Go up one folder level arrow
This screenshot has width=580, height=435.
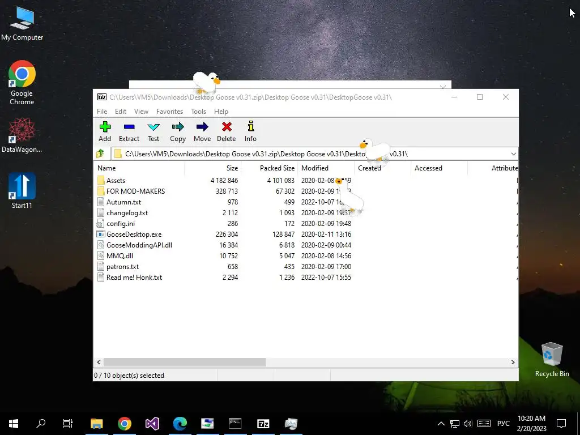coord(100,153)
